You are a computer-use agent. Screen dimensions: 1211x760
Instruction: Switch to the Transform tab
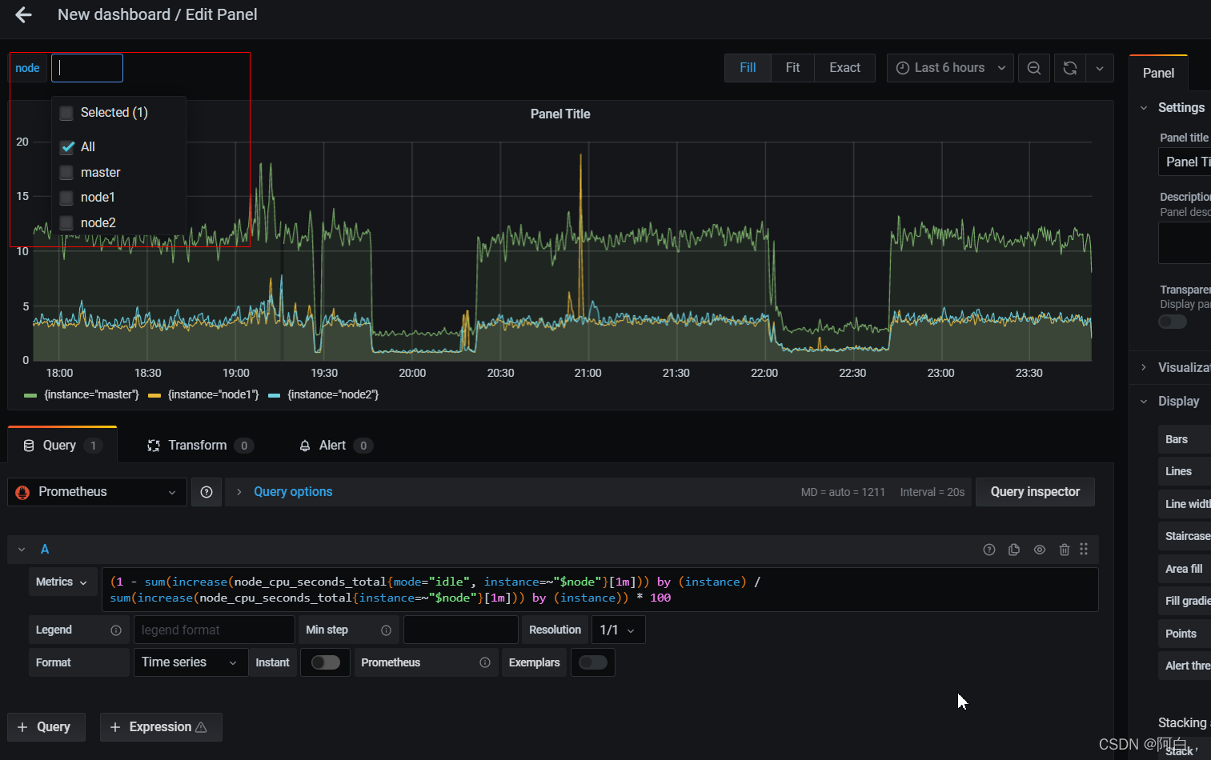tap(200, 446)
